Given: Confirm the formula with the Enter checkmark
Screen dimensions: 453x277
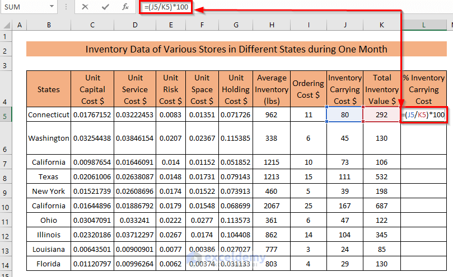Looking at the screenshot, I should (105, 7).
